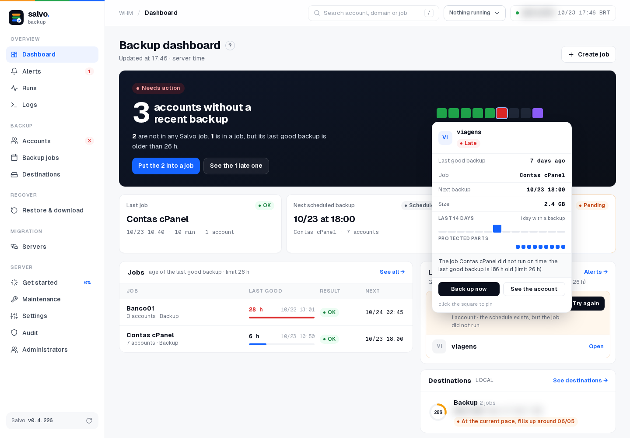The height and width of the screenshot is (438, 630).
Task: Click Put the 2 into a job
Action: [x=166, y=166]
